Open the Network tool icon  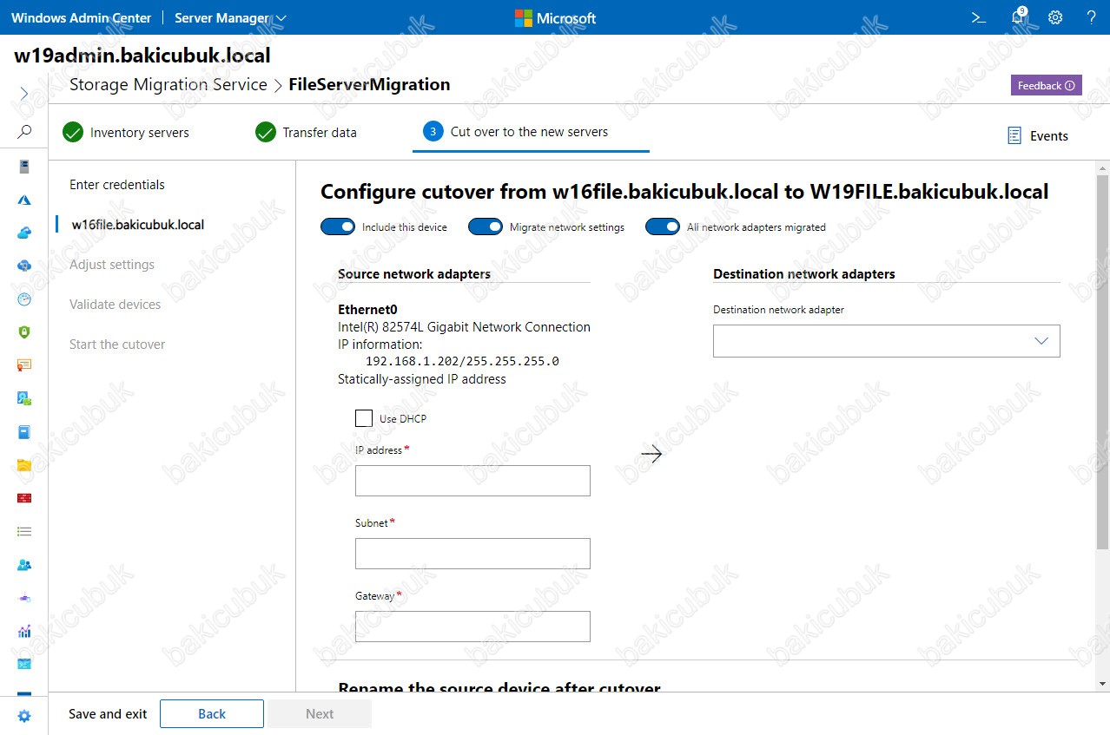(x=24, y=598)
